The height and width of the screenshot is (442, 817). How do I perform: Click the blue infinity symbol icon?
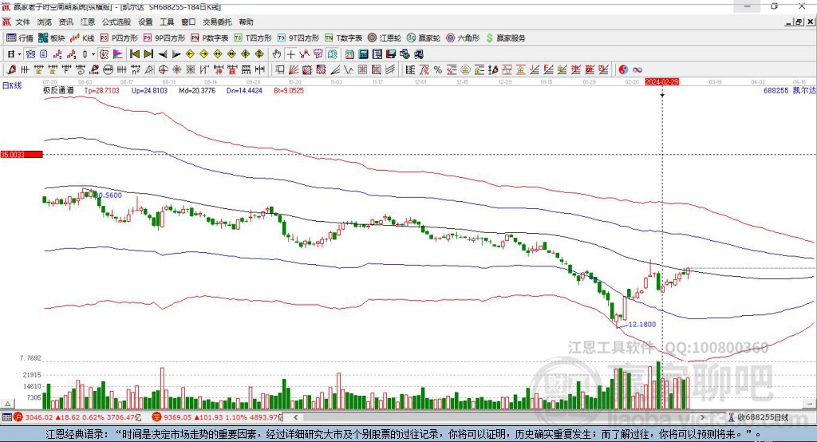tap(637, 70)
